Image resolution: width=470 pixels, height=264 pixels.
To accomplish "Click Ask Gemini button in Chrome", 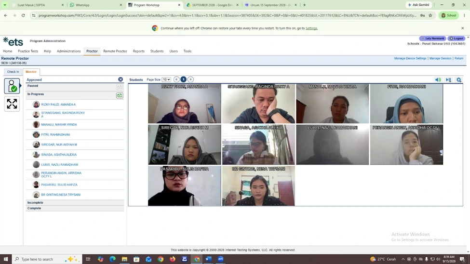I will (419, 5).
